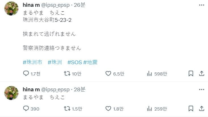The height and width of the screenshot is (117, 208).
Task: View analytics of the 259만 views tweet
Action: (149, 109)
